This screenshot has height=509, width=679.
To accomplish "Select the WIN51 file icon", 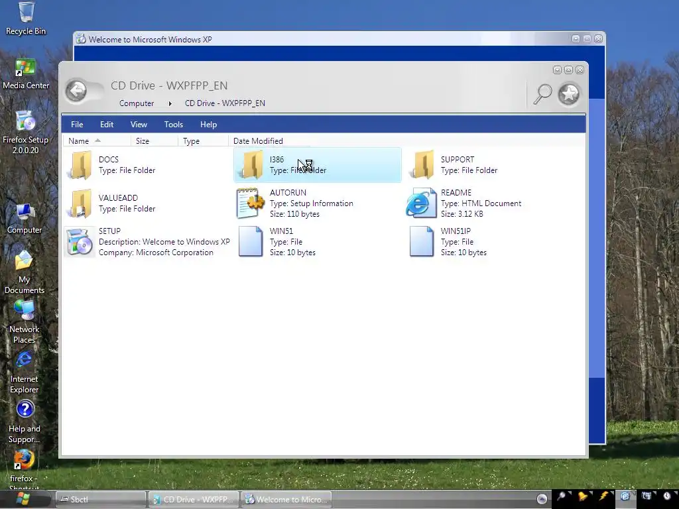I will coord(251,241).
